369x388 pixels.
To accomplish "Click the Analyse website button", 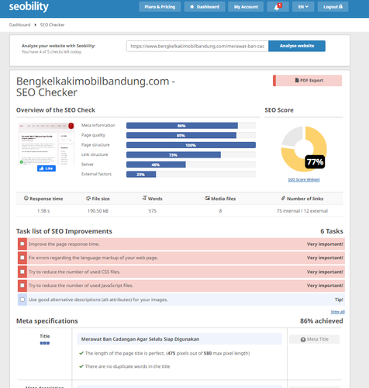I will (x=297, y=46).
